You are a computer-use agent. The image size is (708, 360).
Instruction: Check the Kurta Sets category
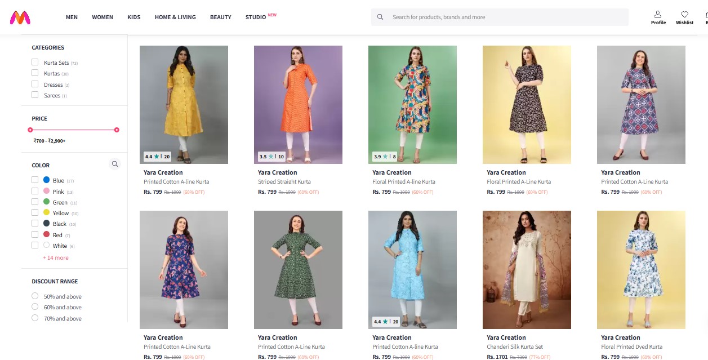click(35, 63)
